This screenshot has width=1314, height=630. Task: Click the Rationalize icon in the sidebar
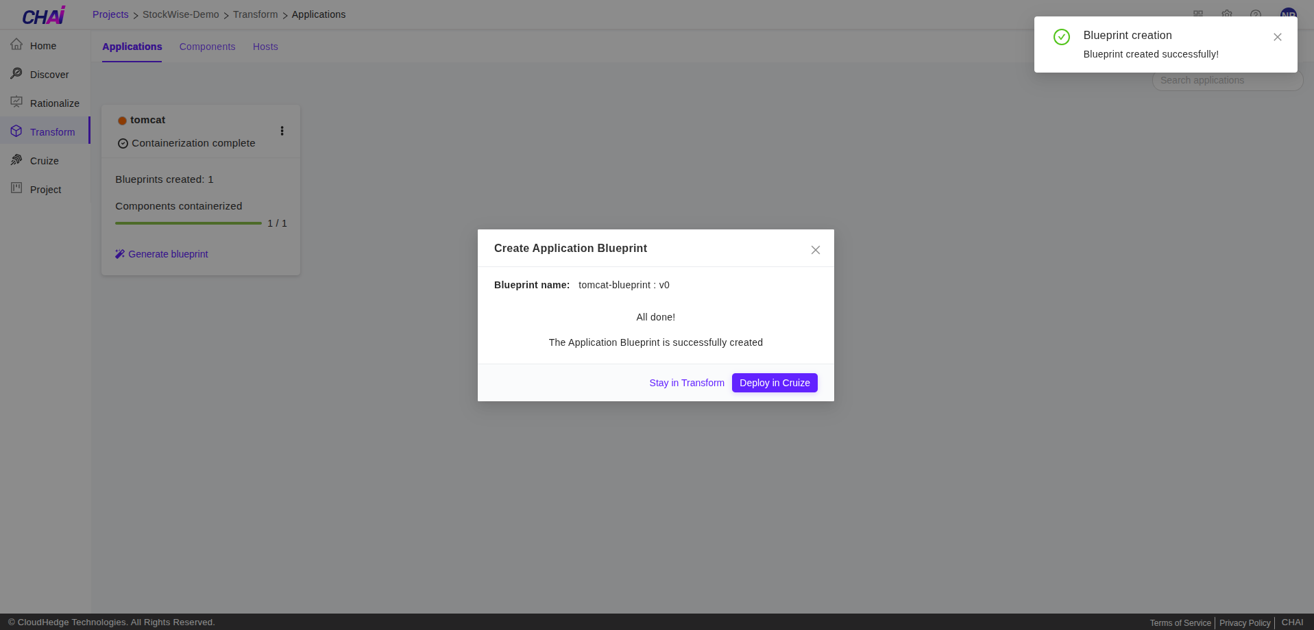pyautogui.click(x=17, y=102)
